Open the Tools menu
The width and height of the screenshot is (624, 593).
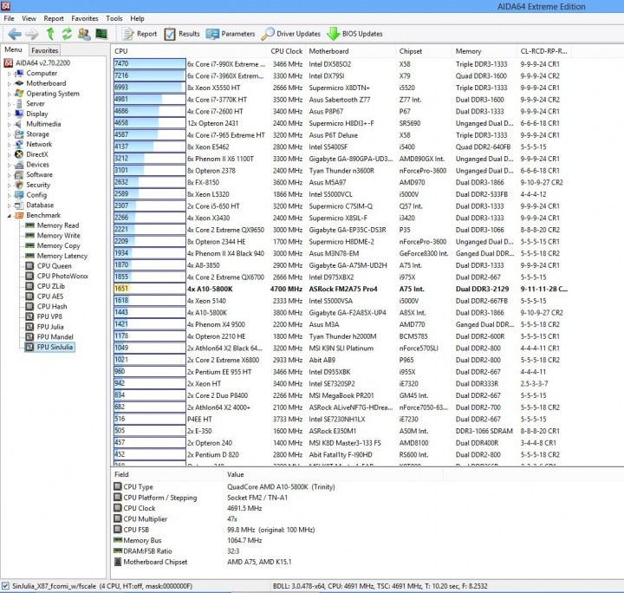(x=114, y=18)
